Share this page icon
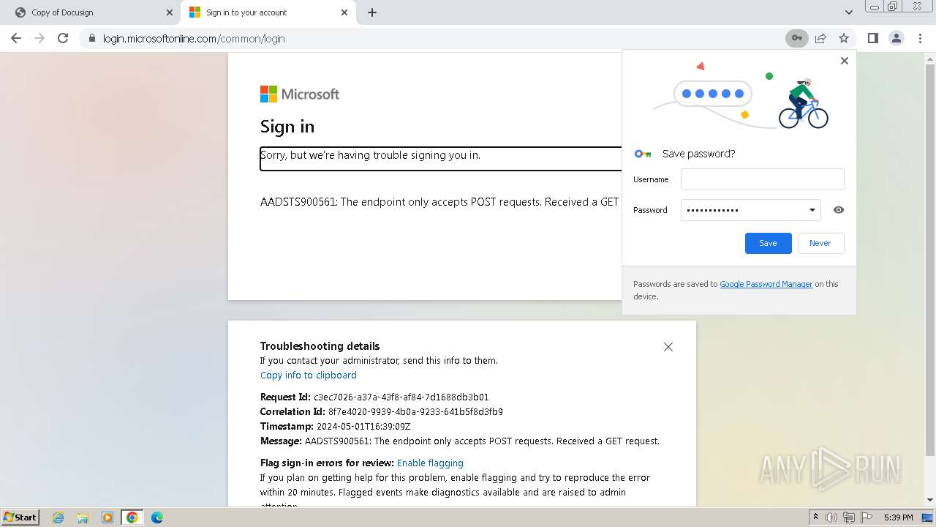936x527 pixels. pos(820,38)
